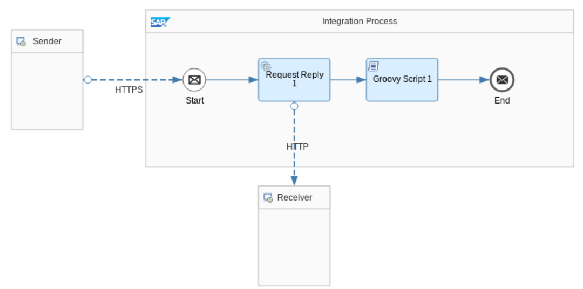Click the Integration Process title header
This screenshot has height=289, width=583.
tap(360, 22)
